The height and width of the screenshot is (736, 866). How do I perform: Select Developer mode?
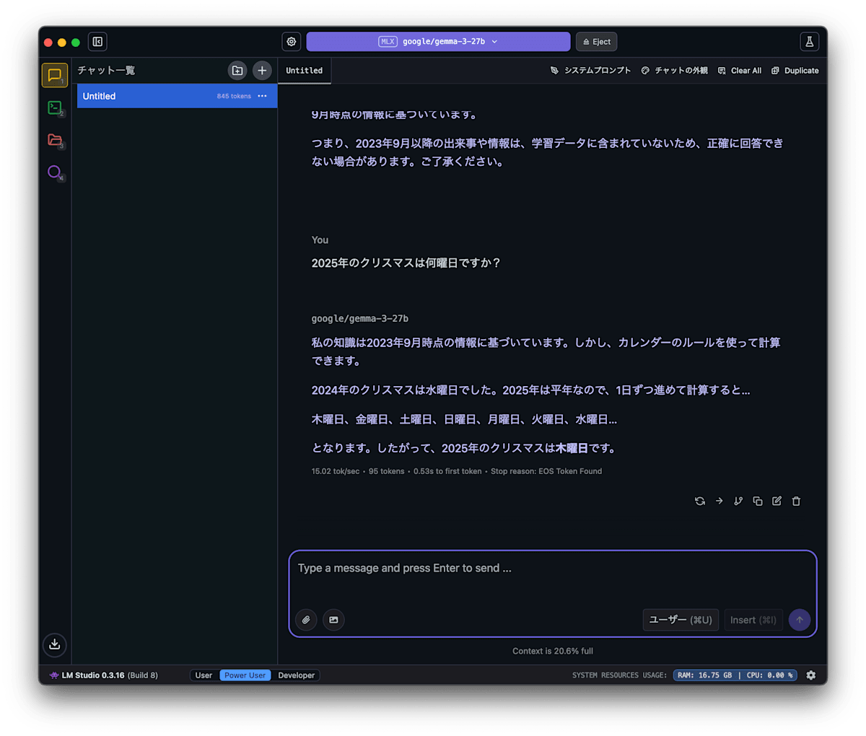click(x=297, y=675)
